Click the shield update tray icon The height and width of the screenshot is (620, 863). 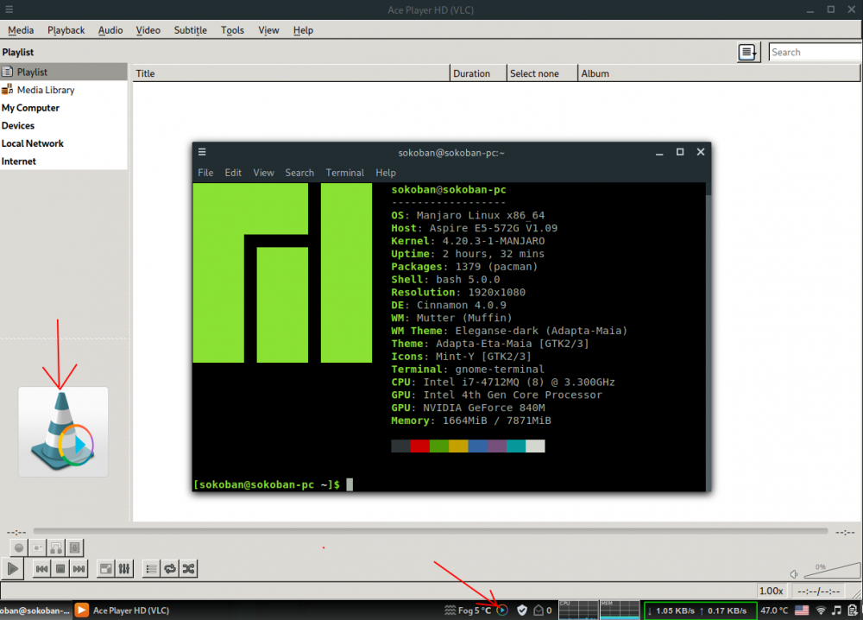[x=522, y=611]
